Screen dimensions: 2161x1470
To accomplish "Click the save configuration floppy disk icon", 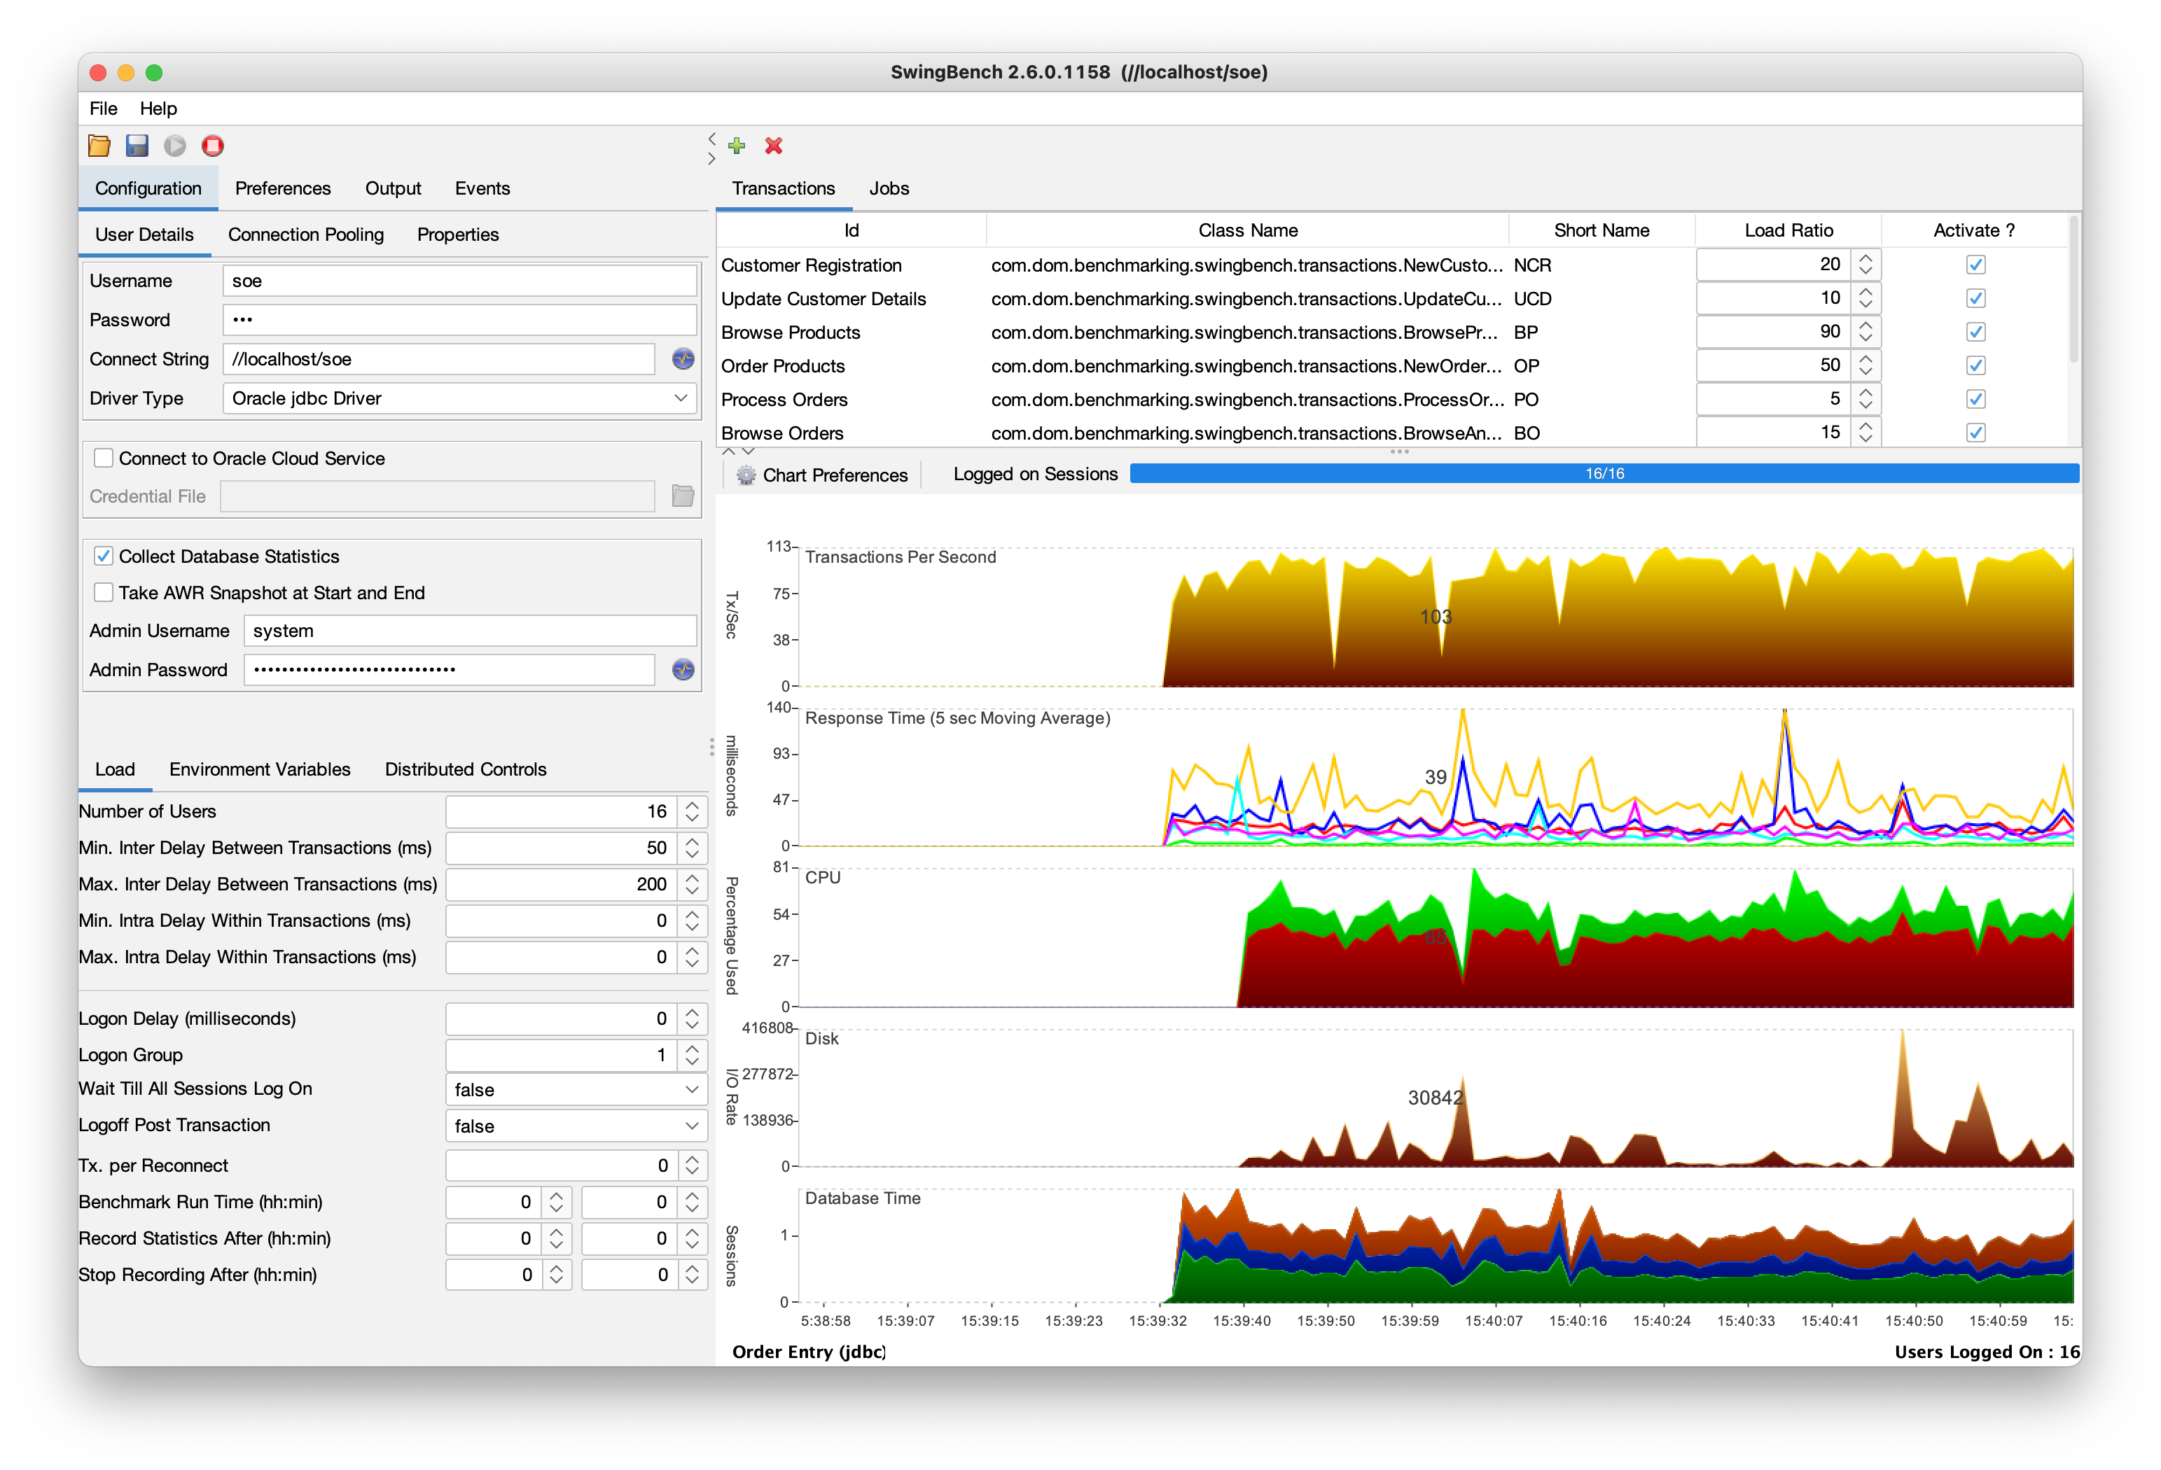I will point(137,146).
